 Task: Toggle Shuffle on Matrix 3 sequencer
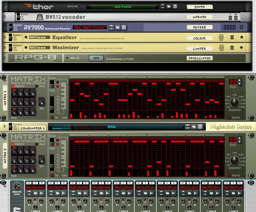[x=229, y=175]
